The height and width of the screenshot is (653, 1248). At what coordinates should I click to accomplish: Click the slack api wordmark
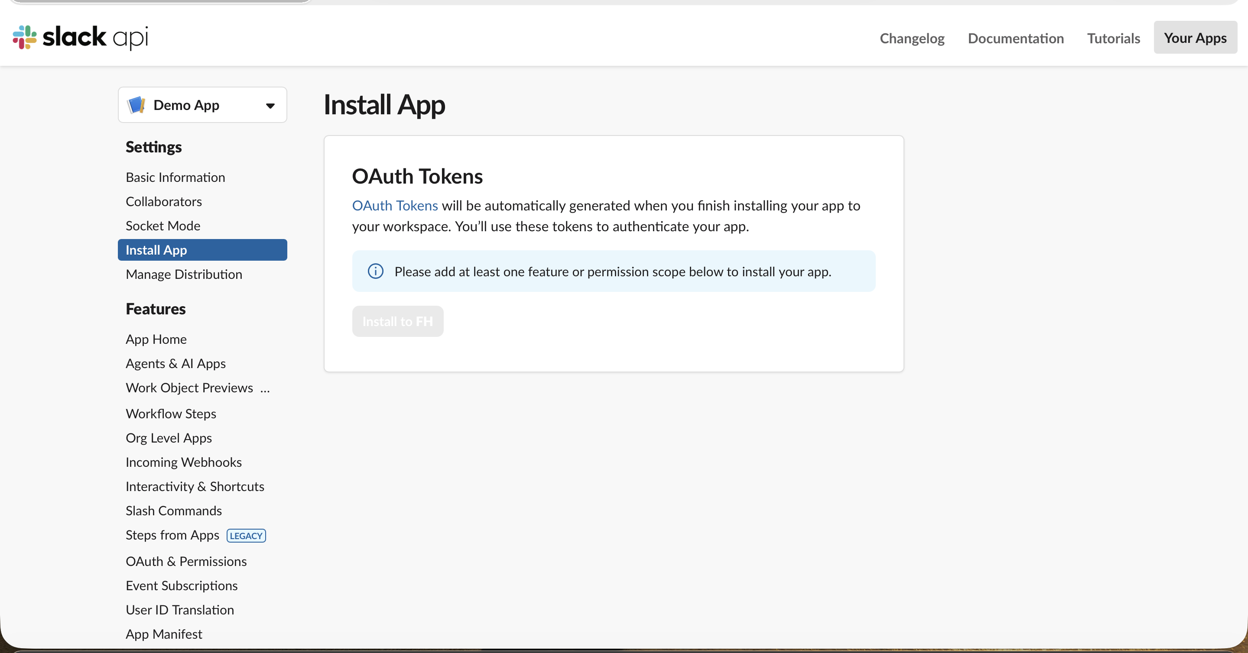point(95,37)
